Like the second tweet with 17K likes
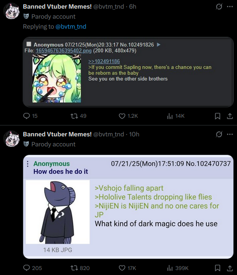The height and width of the screenshot is (275, 237). [127, 268]
